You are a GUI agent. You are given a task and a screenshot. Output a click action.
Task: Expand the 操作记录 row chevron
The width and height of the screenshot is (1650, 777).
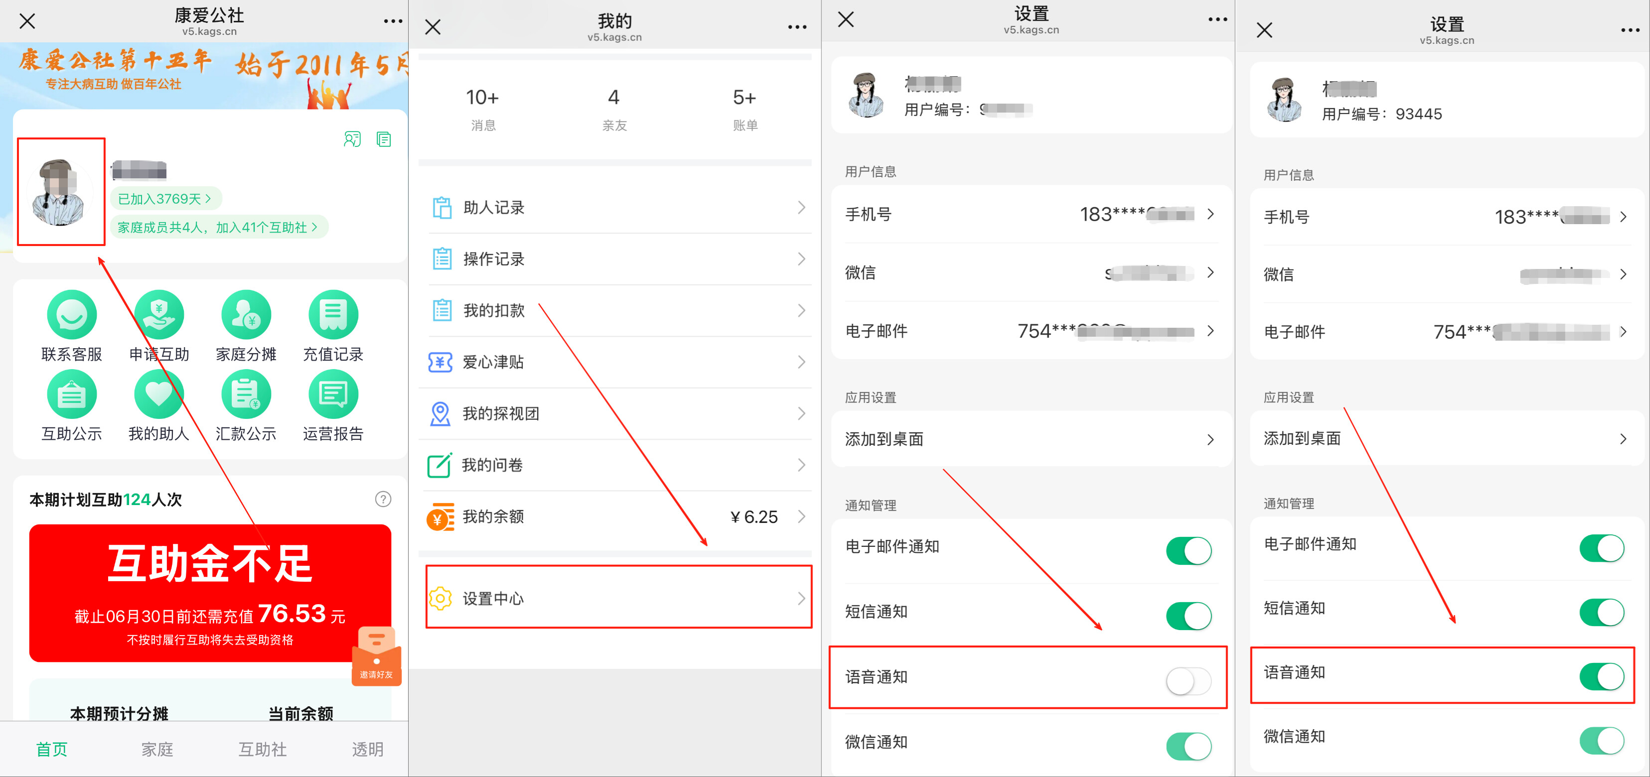(801, 259)
